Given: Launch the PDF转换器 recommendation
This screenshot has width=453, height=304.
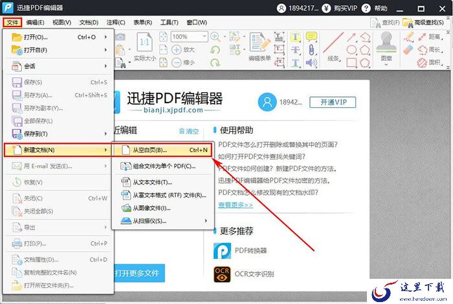Looking at the screenshot, I should [x=240, y=250].
